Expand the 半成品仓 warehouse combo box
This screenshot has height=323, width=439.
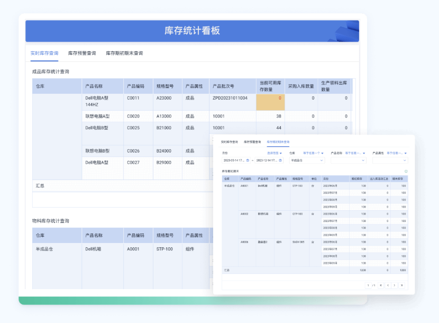(306, 160)
